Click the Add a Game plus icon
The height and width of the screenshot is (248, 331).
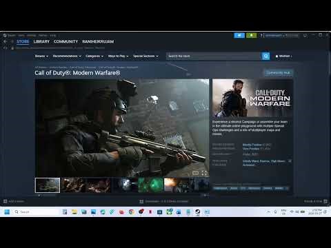tap(6, 201)
